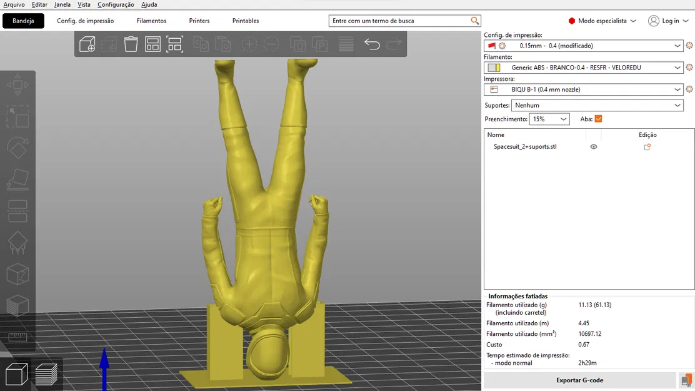Open the Config. de impressão profile dropdown

(583, 46)
